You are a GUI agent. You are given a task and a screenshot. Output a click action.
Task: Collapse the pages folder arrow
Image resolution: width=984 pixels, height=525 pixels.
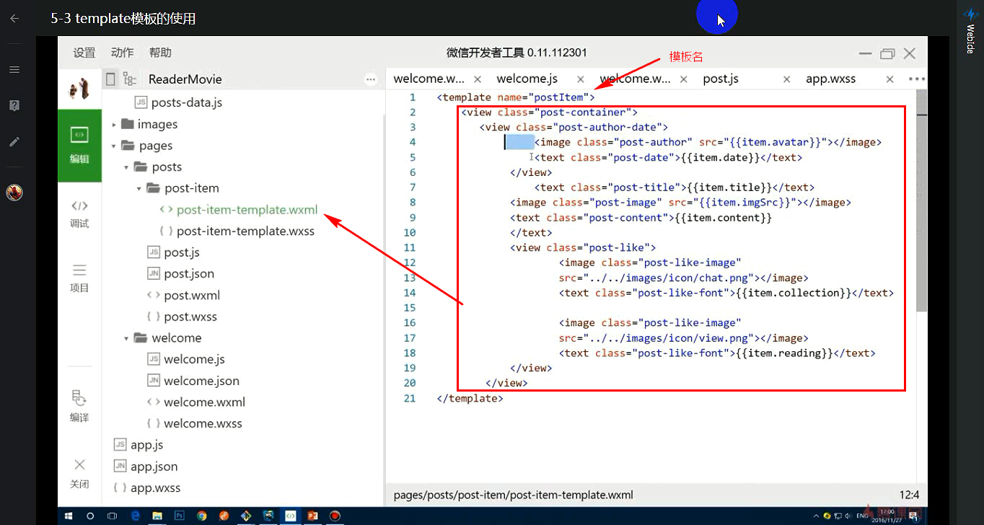click(114, 146)
